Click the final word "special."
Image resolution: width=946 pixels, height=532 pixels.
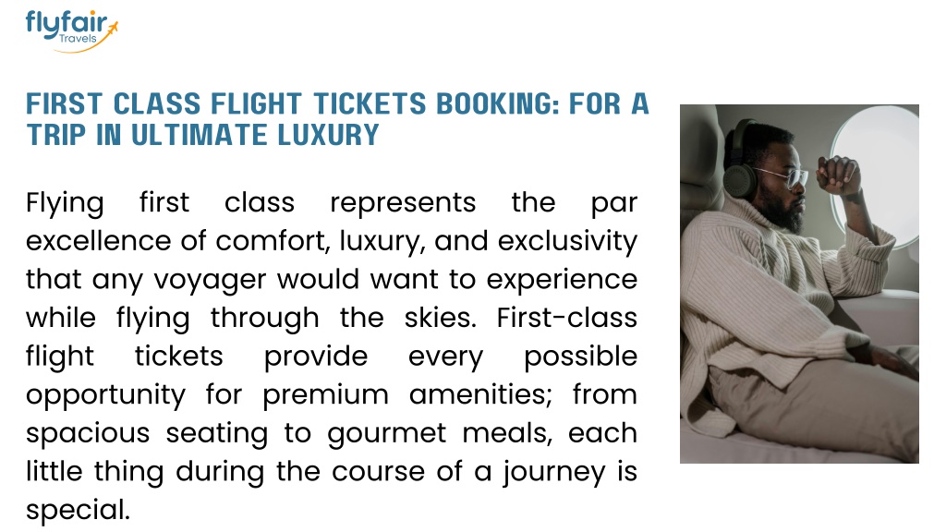78,511
